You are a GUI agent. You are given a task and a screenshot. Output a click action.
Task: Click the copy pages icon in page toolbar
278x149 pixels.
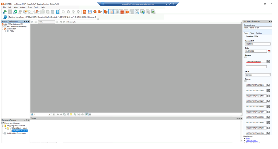[x=64, y=114]
